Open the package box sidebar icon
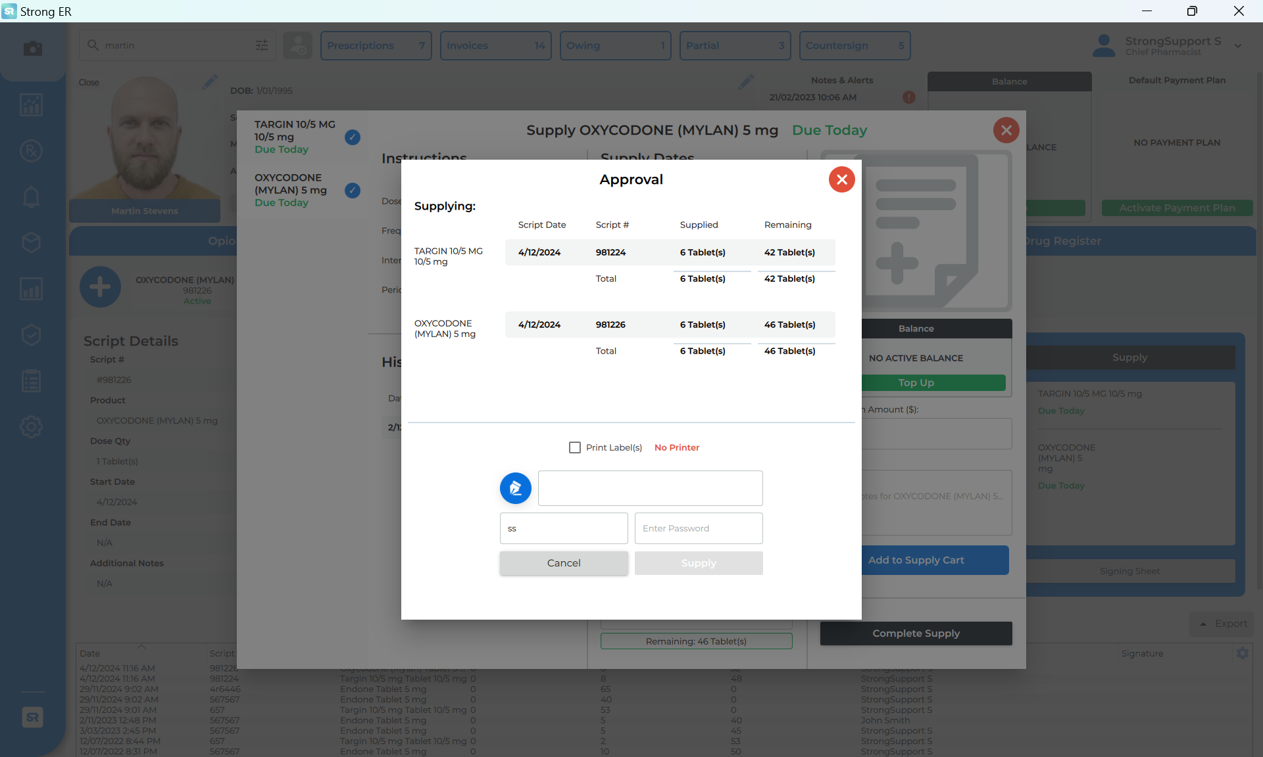This screenshot has height=757, width=1263. [x=32, y=242]
